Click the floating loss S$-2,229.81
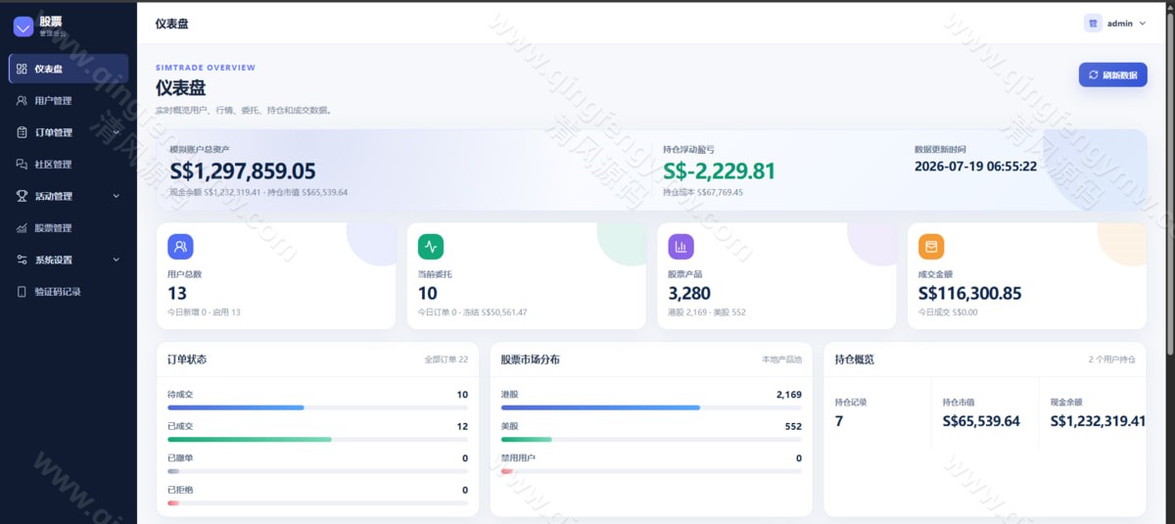 pyautogui.click(x=719, y=171)
